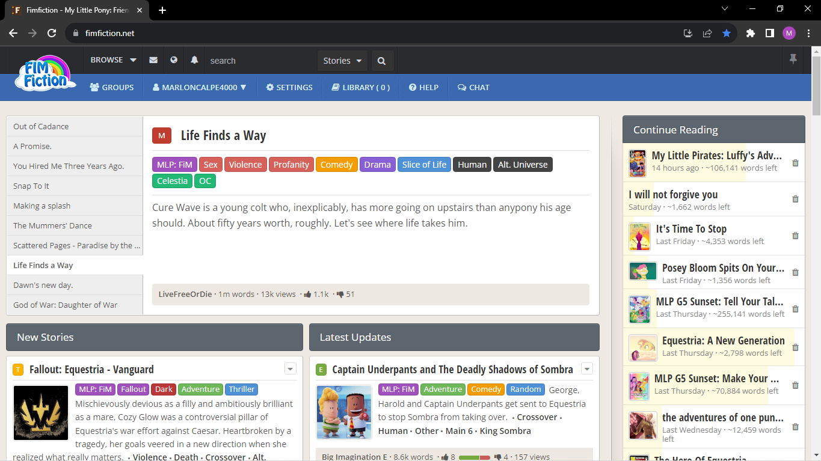Open the browser tab search chevron
This screenshot has height=461, width=821.
tap(725, 9)
